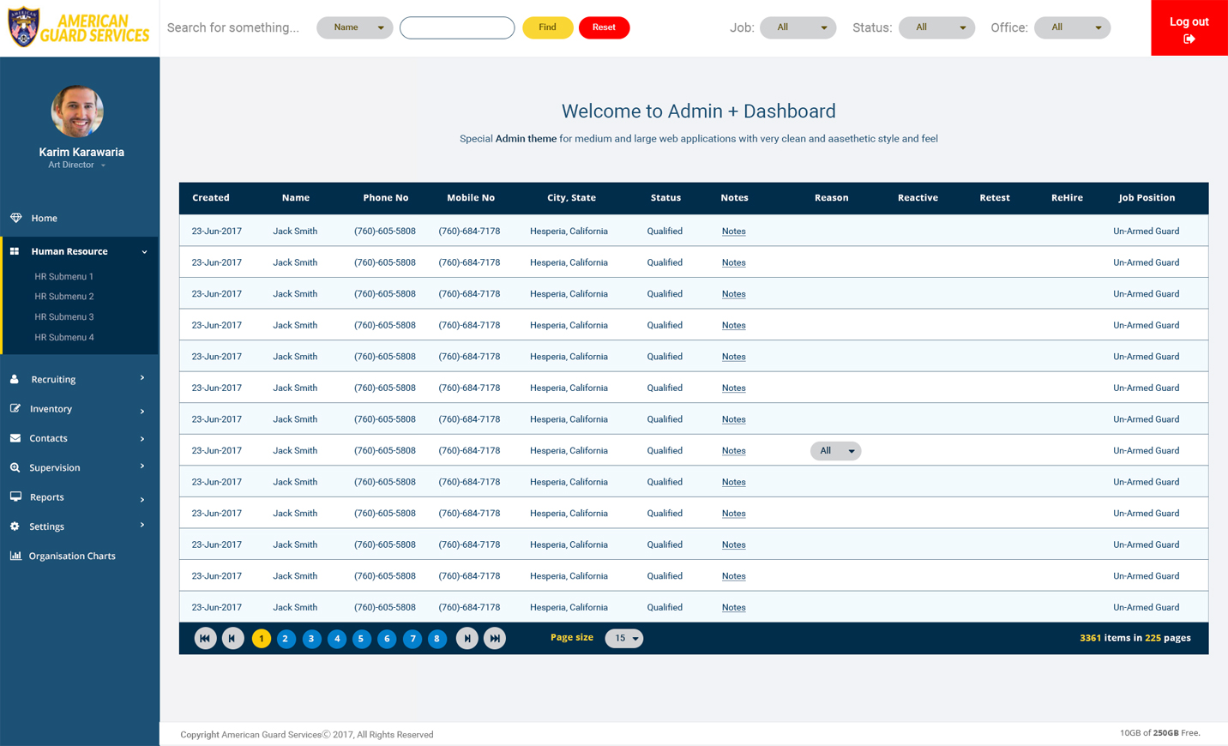Open the Page size dropdown
This screenshot has width=1228, height=746.
pos(623,638)
